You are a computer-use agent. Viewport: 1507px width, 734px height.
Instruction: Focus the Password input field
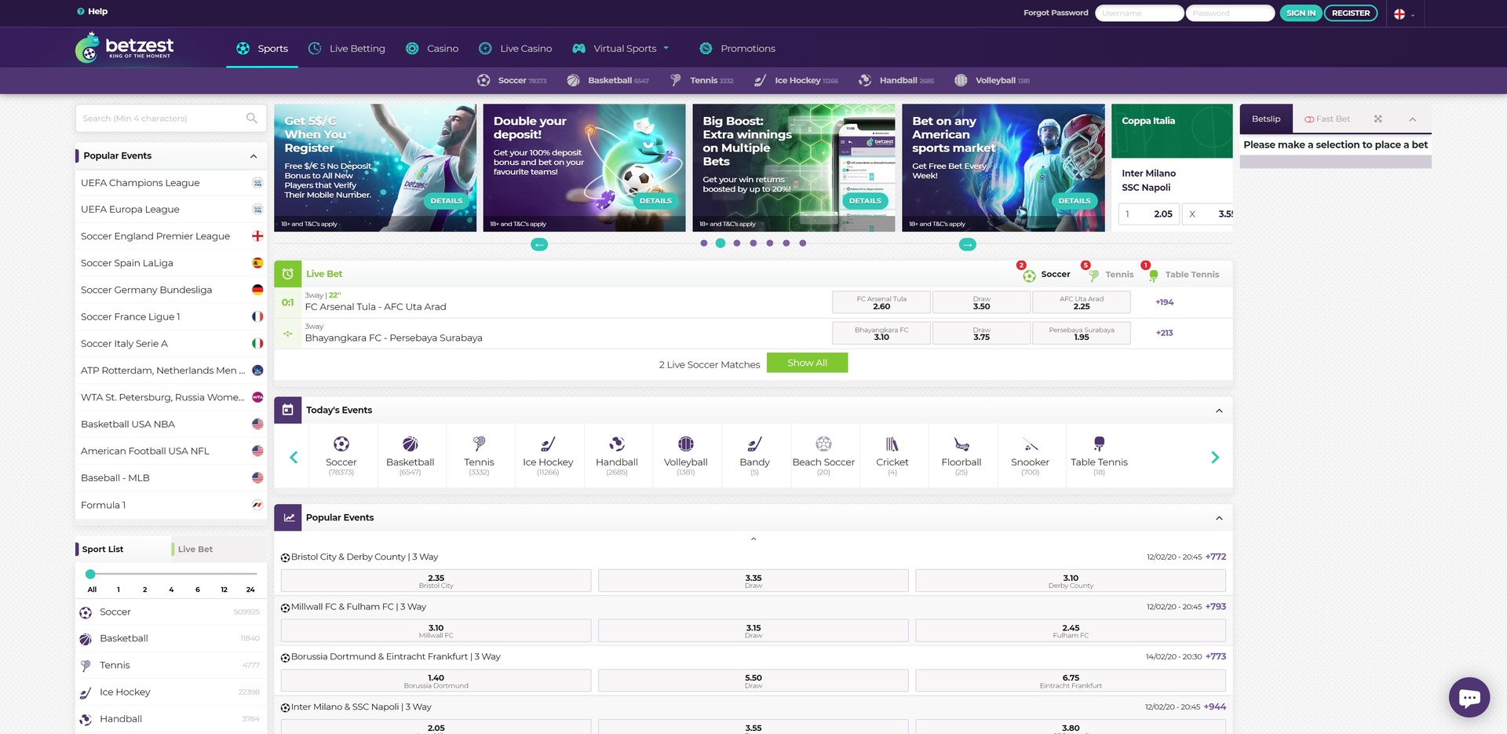1230,13
